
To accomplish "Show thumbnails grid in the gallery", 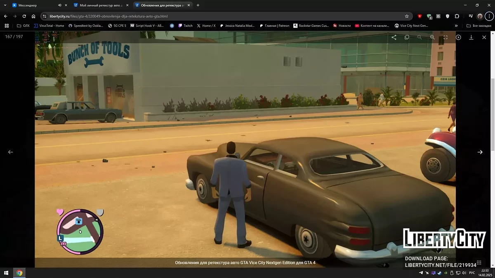I will 479,262.
